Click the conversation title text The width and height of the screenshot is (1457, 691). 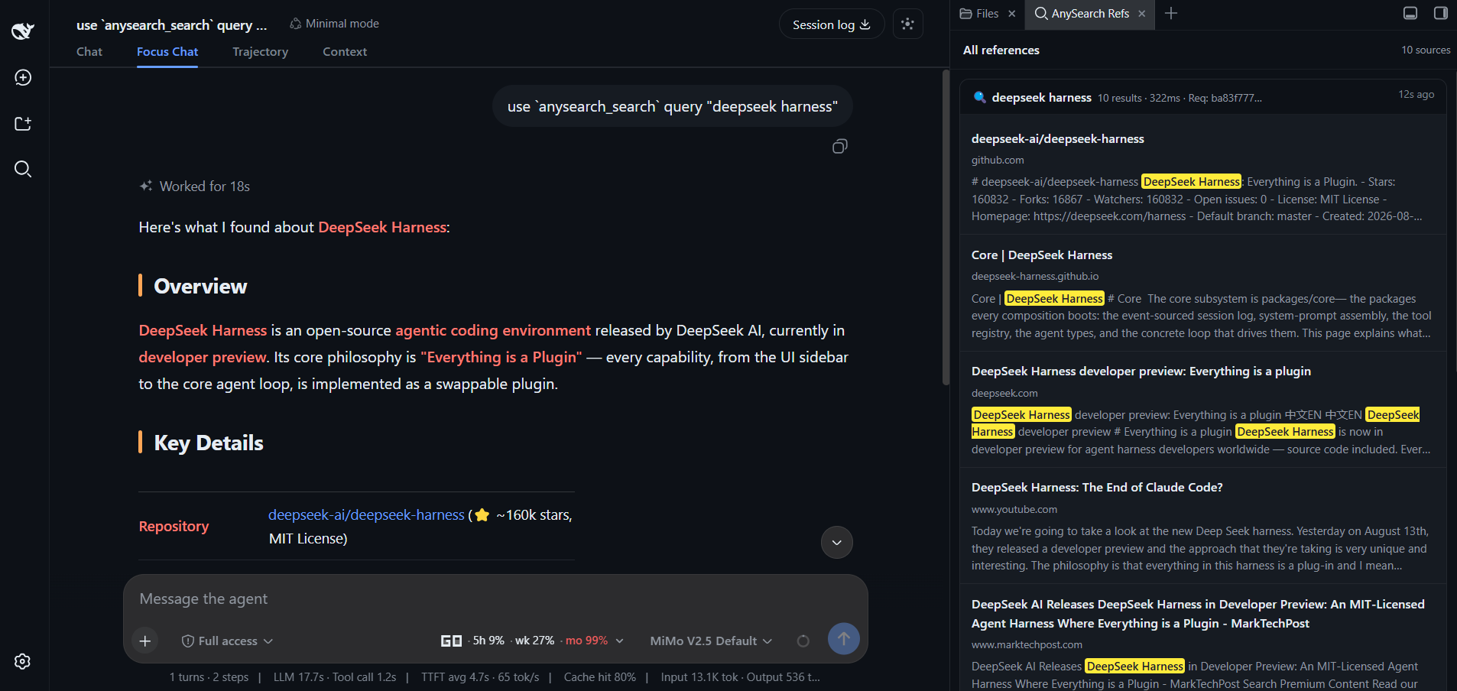point(172,24)
